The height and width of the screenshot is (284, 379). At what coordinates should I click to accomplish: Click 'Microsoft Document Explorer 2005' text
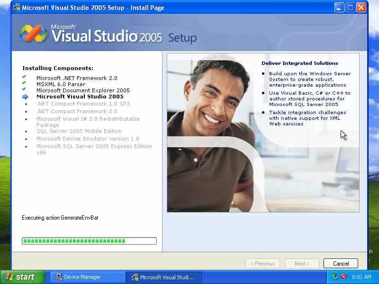pos(83,90)
